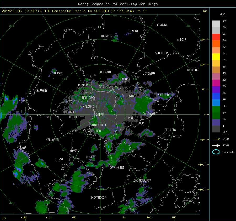The image size is (236, 221).
Task: Click the red 60 dBZ legend swatch
Action: (216, 37)
